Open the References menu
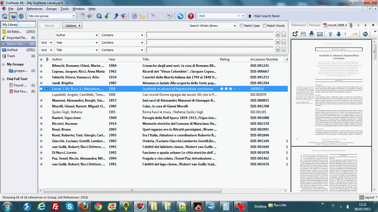The image size is (378, 212). point(34,9)
